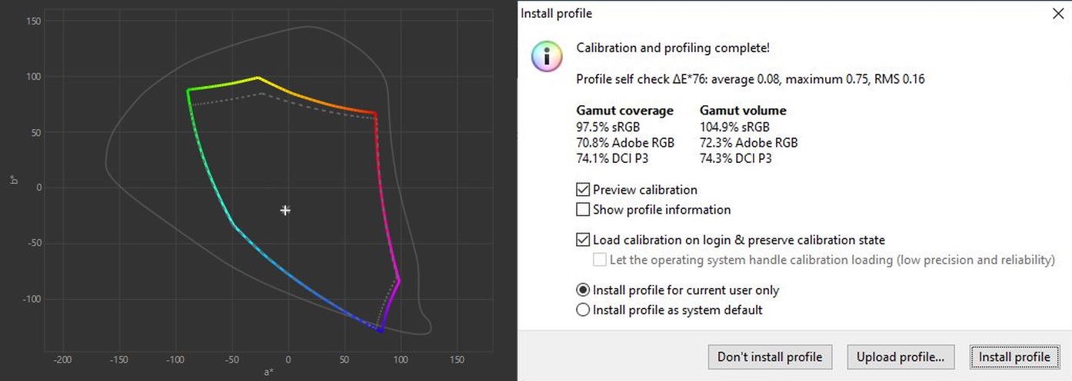Click "74.3% DCI P3" volume value
Screen dimensions: 1072x381
[x=736, y=158]
